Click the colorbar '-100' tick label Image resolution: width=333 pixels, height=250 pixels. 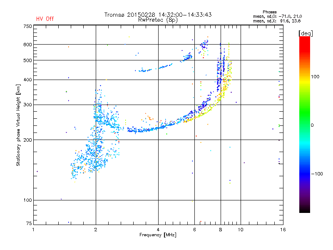tap(317, 174)
